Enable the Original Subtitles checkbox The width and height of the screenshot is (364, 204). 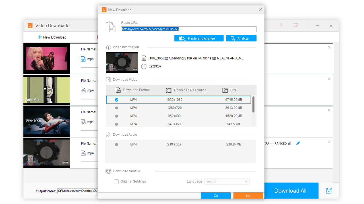[x=116, y=182]
